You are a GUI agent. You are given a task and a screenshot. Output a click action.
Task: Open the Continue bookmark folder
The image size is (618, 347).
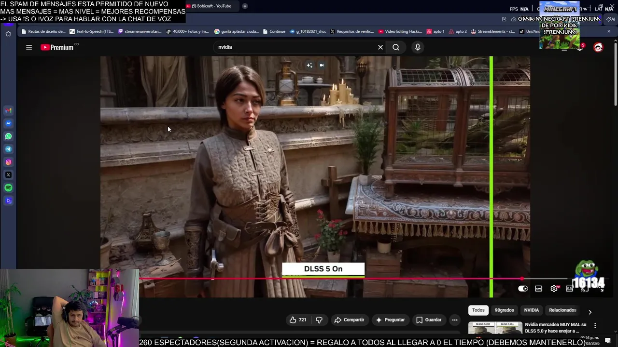[x=274, y=32]
